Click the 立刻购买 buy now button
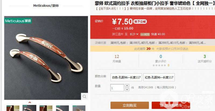The height and width of the screenshot is (111, 215). pos(130,105)
